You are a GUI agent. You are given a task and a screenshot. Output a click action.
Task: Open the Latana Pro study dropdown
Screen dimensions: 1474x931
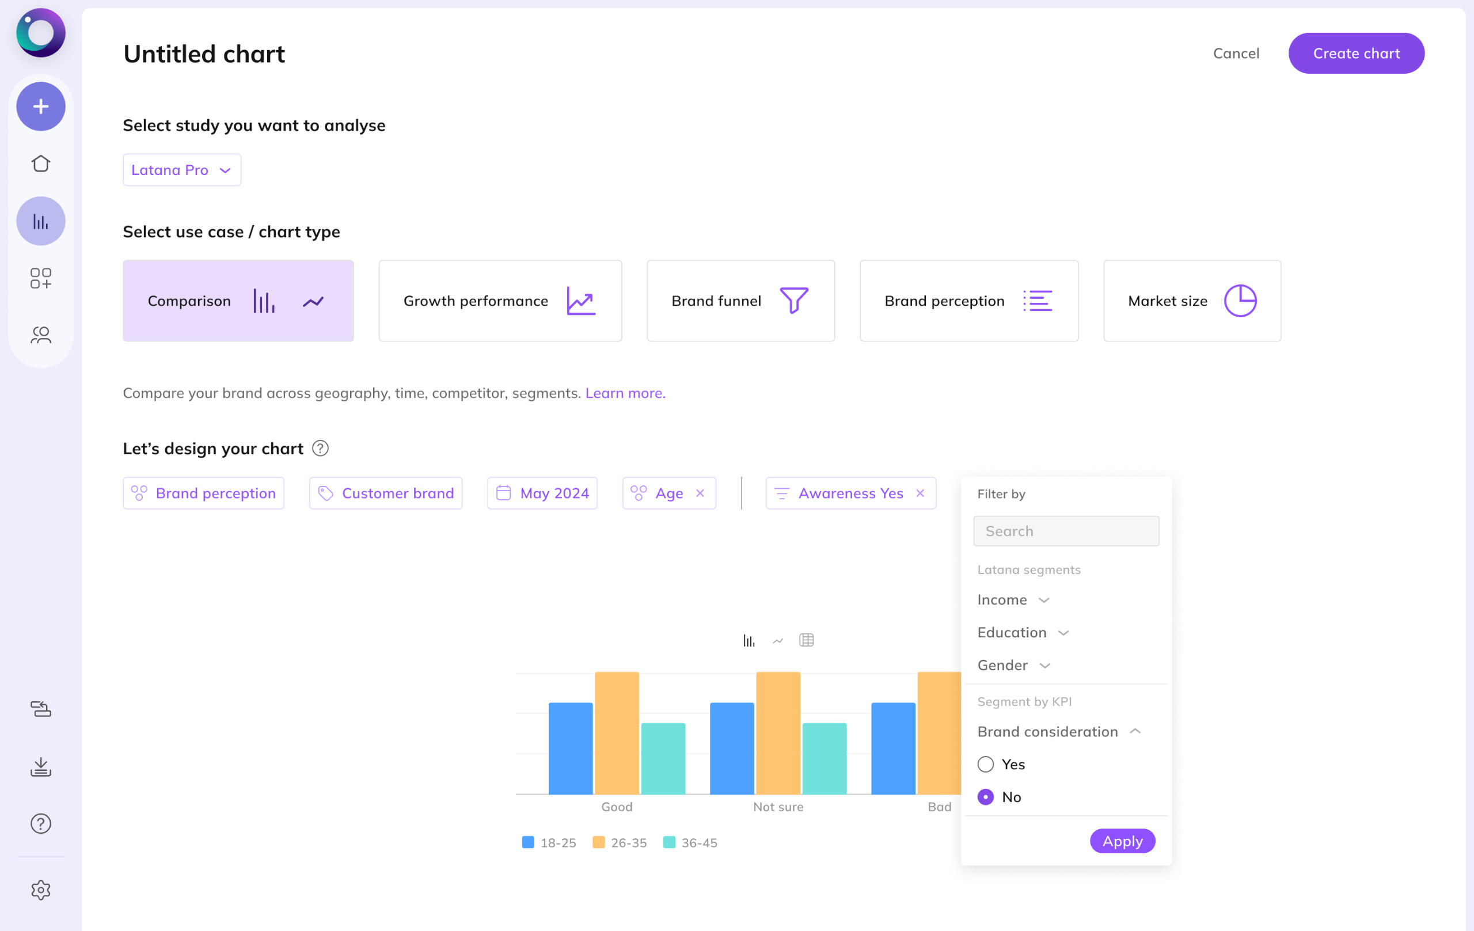coord(182,169)
